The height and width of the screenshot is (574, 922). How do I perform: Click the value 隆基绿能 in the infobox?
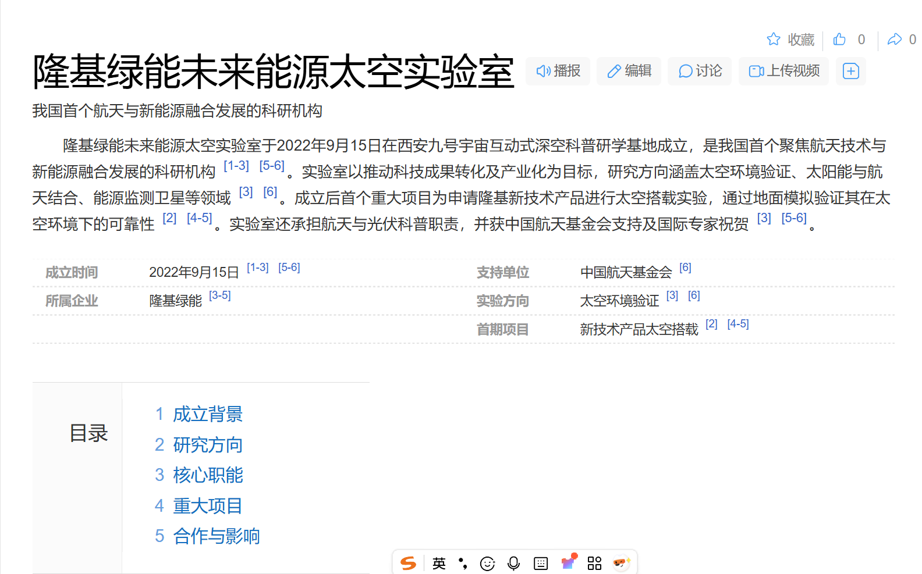point(176,301)
